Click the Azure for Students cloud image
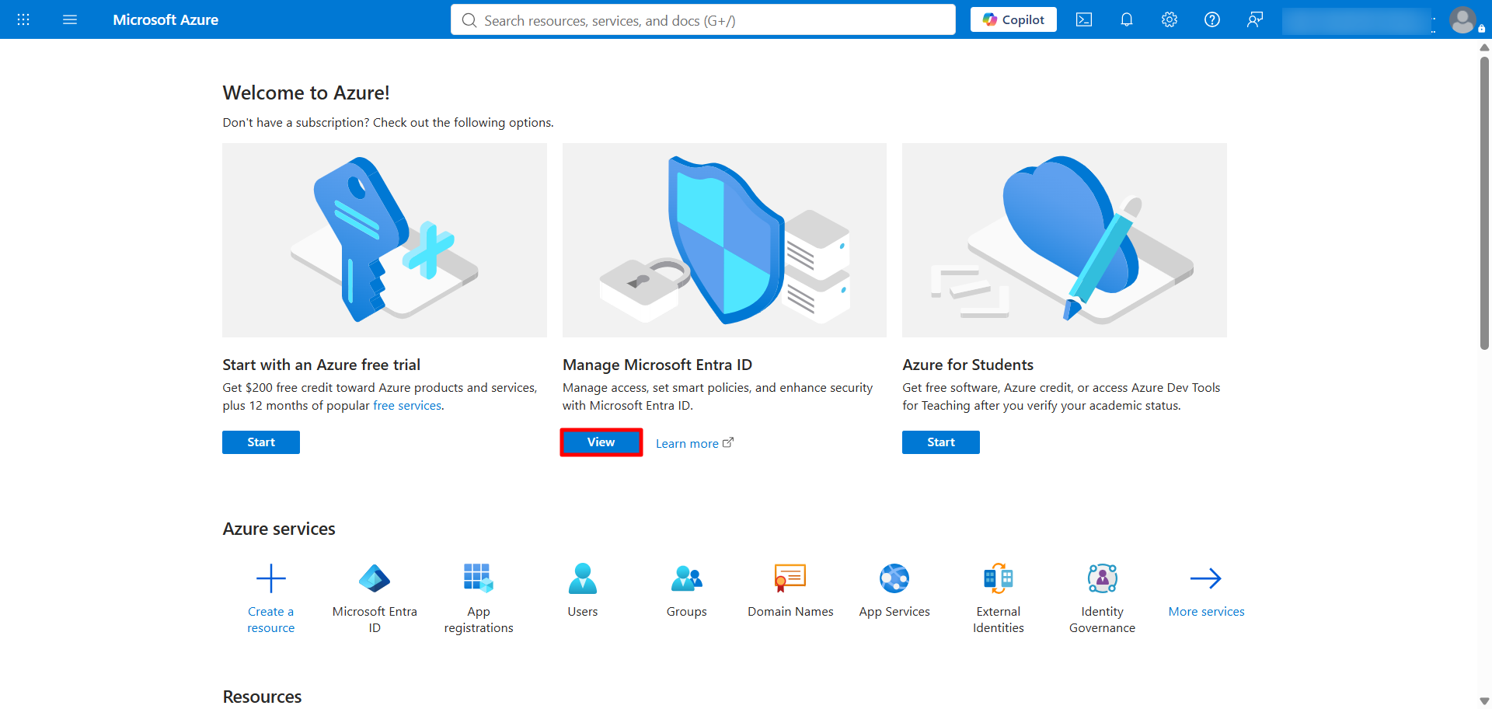This screenshot has height=709, width=1492. tap(1065, 240)
